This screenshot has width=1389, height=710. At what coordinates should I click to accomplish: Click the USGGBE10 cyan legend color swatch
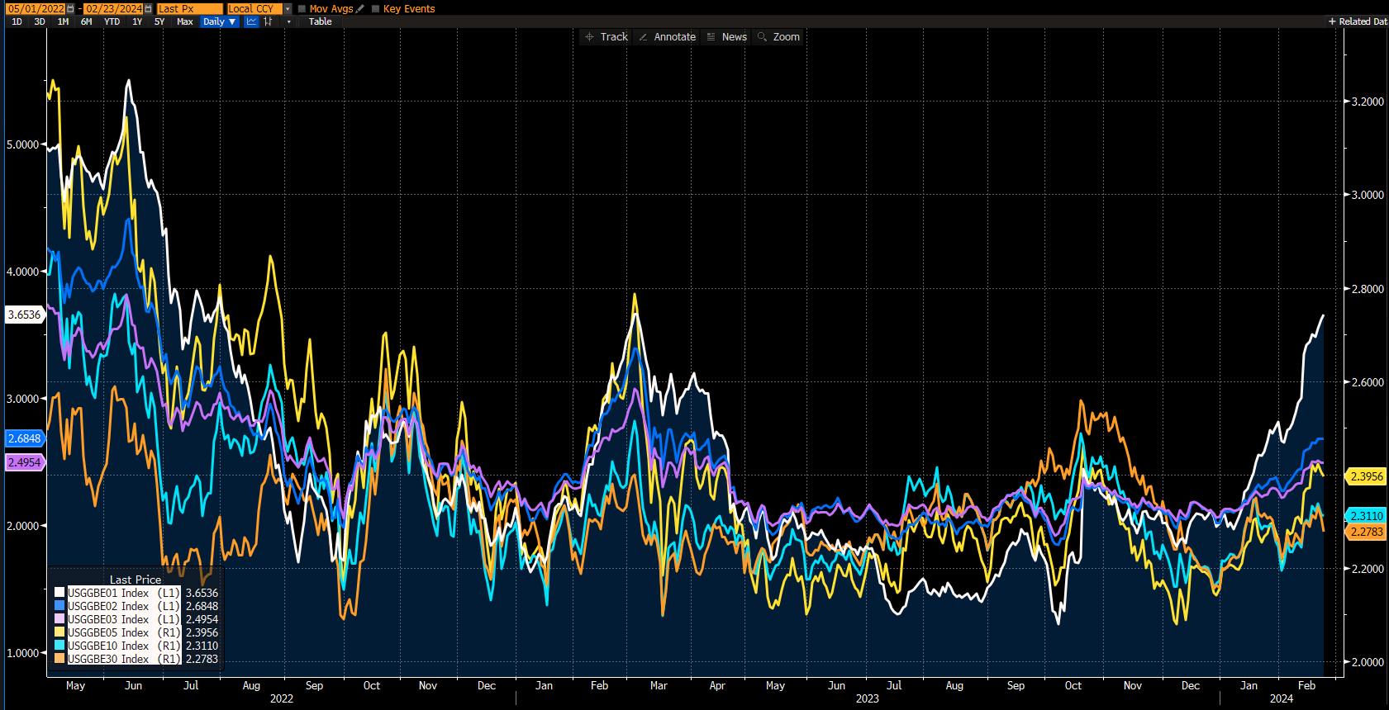(x=59, y=646)
